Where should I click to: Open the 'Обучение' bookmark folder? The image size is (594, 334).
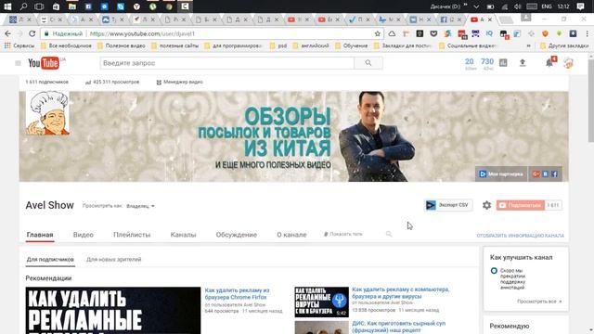click(x=352, y=45)
